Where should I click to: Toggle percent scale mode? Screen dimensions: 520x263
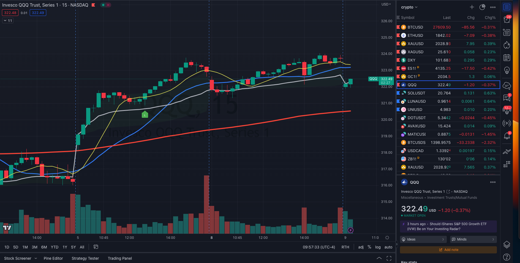[x=369, y=247]
